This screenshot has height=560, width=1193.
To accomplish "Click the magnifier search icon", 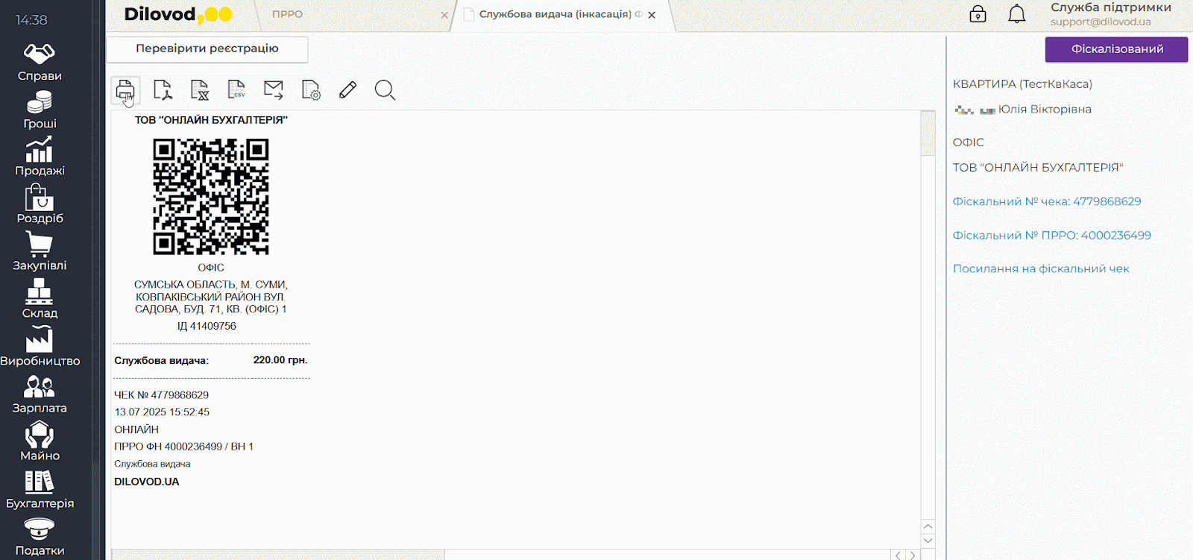I will [x=385, y=90].
